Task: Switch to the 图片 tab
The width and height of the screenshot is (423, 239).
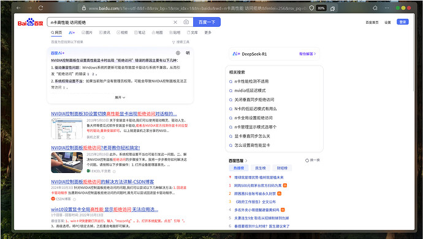Action: point(87,32)
